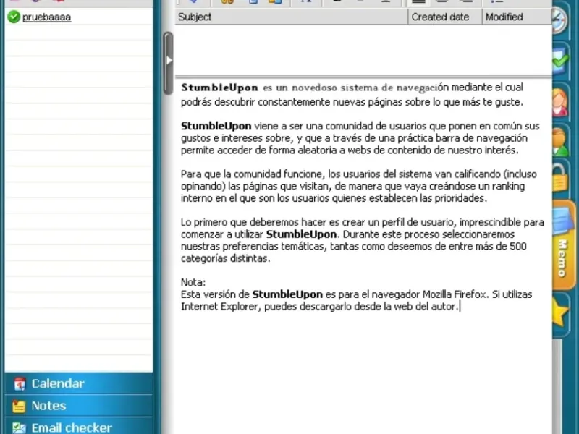Open the Calendar section
579x434 pixels.
(79, 383)
